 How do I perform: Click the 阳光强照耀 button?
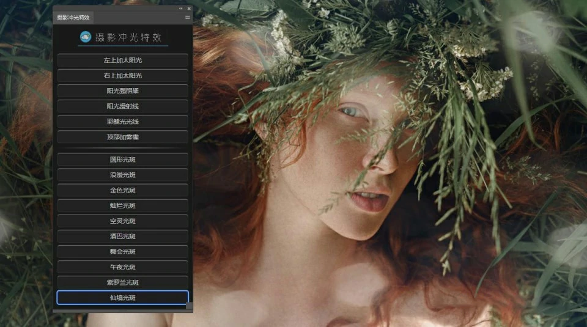click(123, 90)
